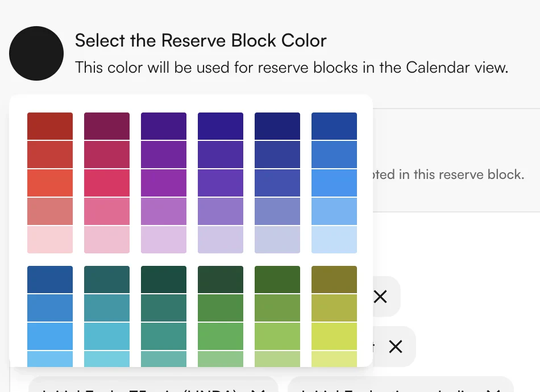Select the dark red swatch in the top-left

click(50, 126)
